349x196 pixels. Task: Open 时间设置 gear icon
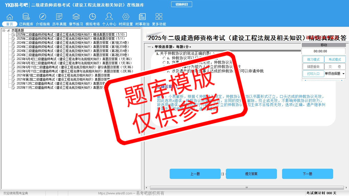(126, 17)
